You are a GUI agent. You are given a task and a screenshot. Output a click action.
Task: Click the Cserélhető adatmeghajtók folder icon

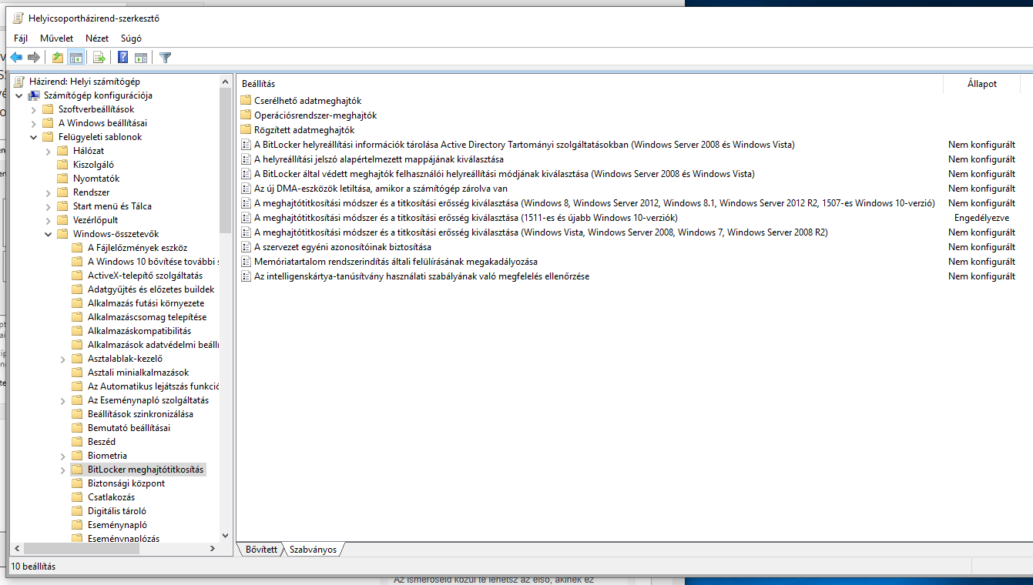(246, 101)
